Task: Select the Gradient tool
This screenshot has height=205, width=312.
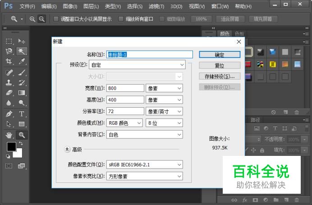Action: tap(22, 93)
